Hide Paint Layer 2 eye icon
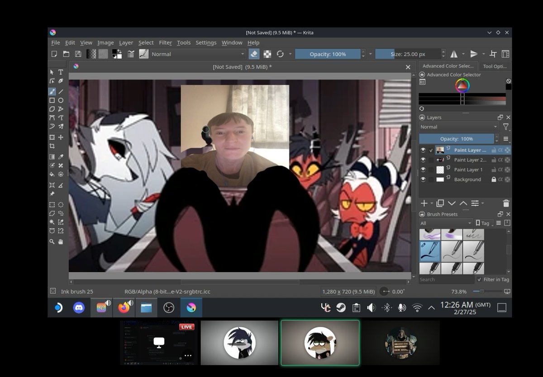This screenshot has height=377, width=543. [423, 160]
